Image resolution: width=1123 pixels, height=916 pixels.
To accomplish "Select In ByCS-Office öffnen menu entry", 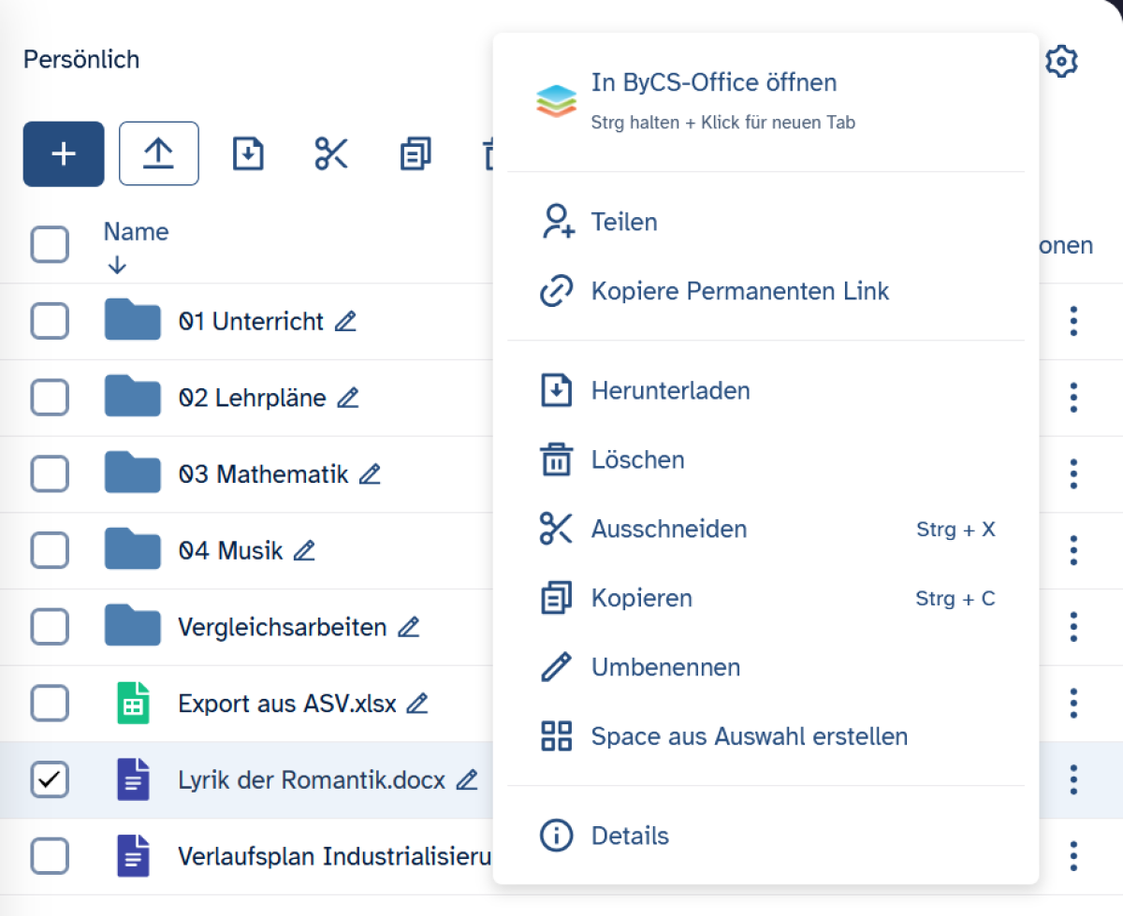I will click(713, 83).
